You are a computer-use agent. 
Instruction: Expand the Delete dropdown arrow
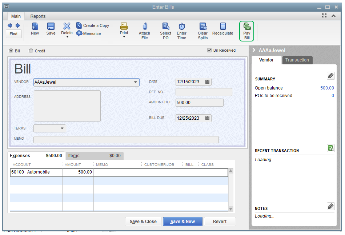[67, 37]
